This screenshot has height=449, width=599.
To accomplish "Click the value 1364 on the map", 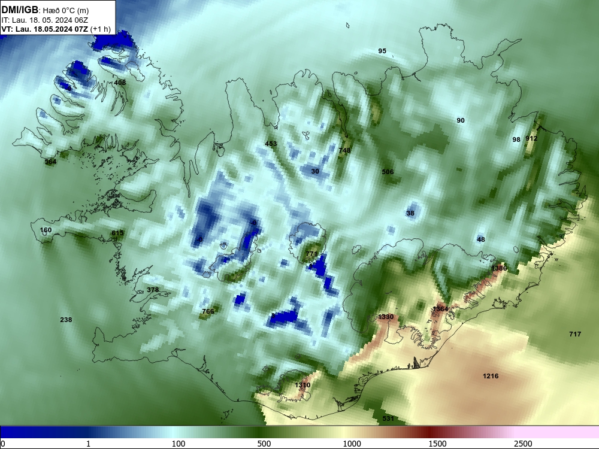I will tap(440, 308).
